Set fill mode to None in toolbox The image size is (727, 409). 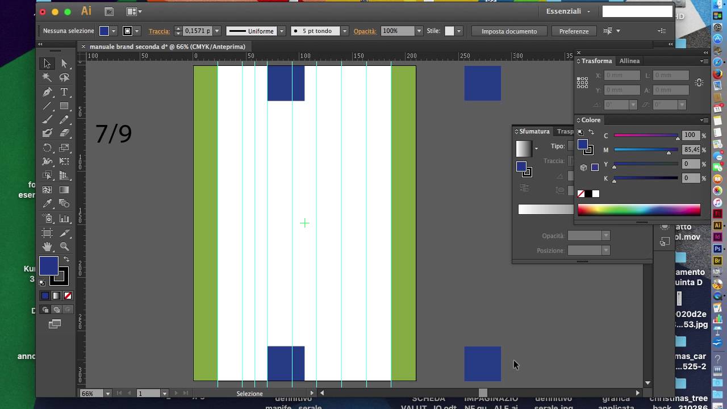point(68,295)
